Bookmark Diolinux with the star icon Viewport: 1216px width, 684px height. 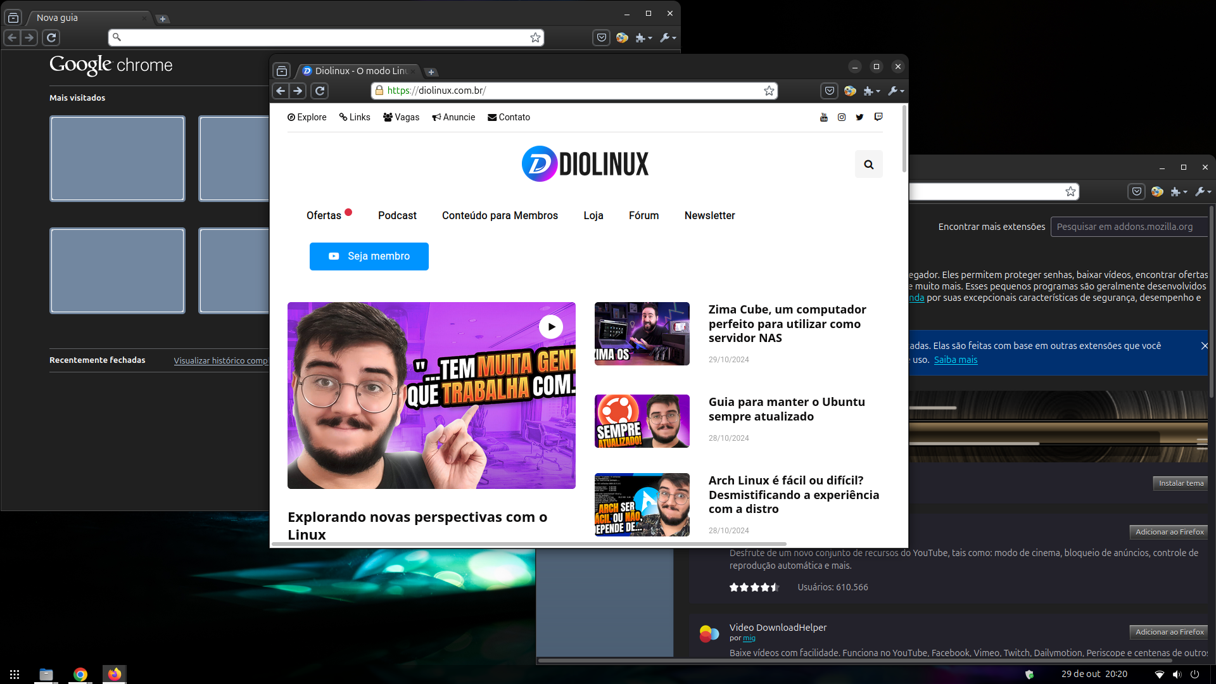[x=769, y=91]
